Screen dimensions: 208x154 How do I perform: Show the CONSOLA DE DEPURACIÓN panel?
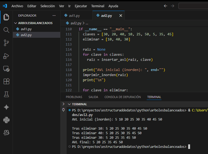tap(123, 97)
